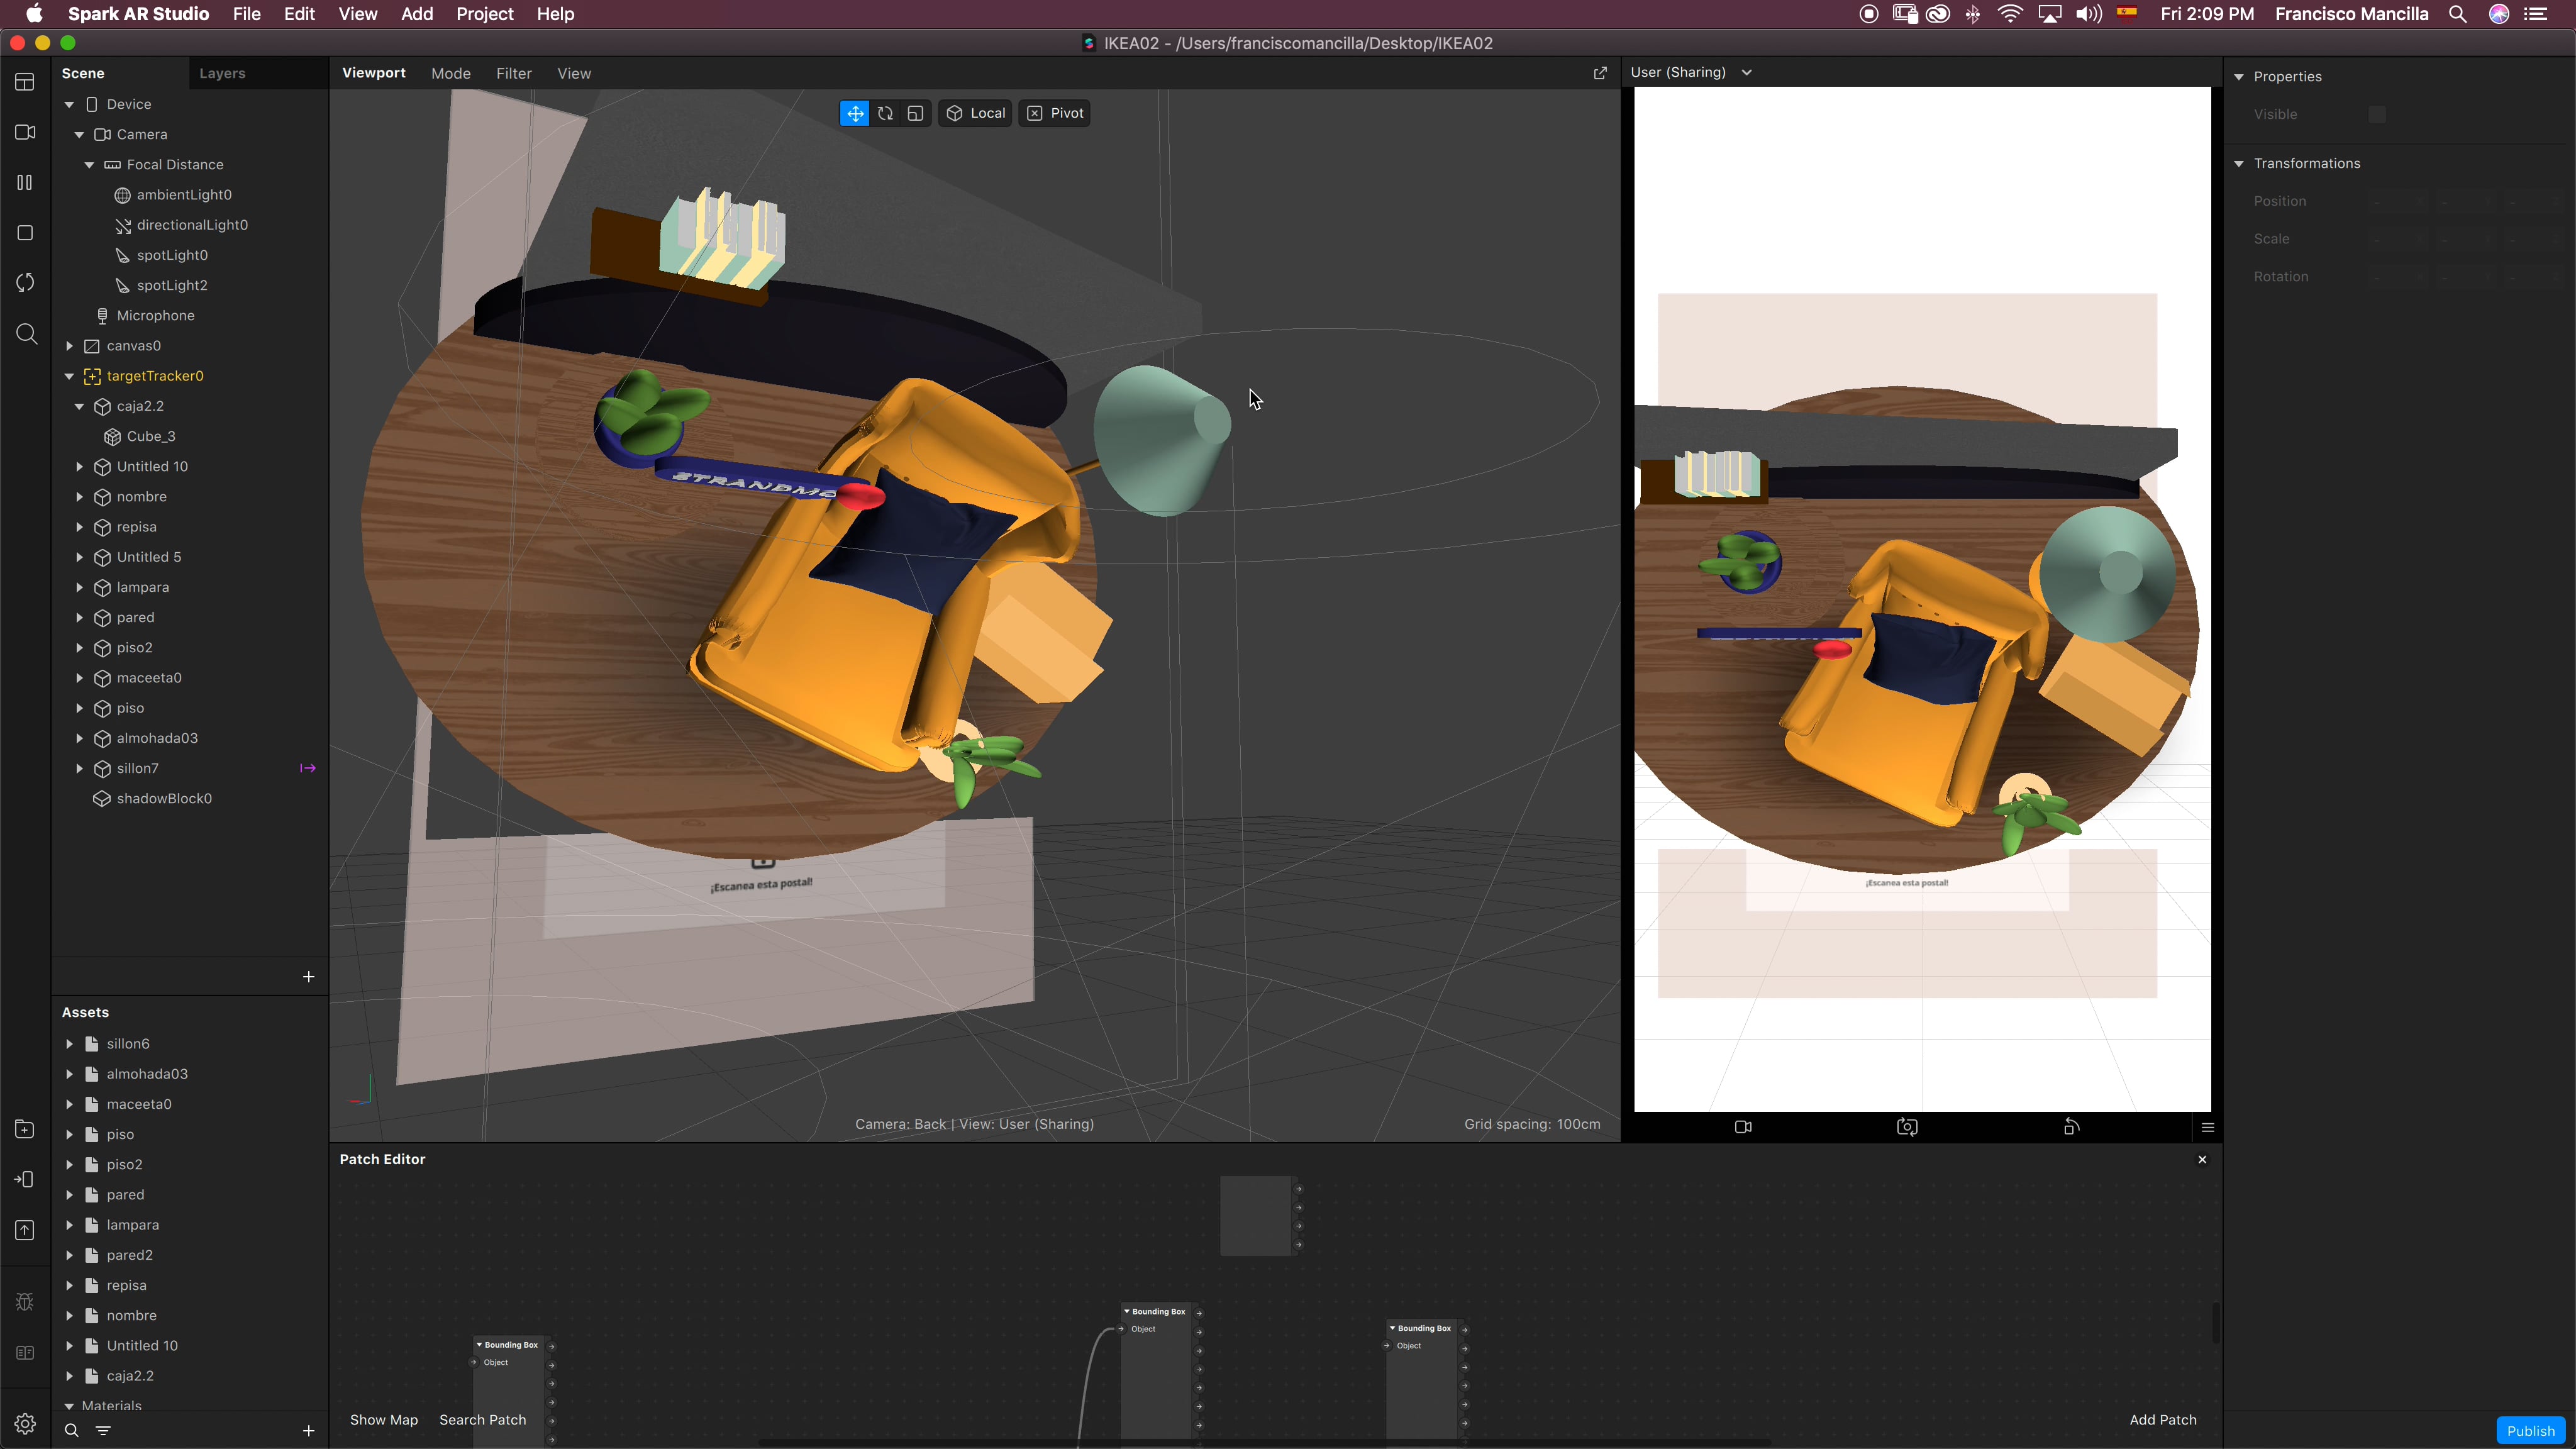Open the viewport Mode menu
The height and width of the screenshot is (1449, 2576).
451,73
